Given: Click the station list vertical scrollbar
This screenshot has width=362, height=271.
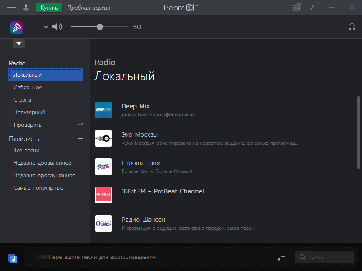Looking at the screenshot, I should (359, 133).
